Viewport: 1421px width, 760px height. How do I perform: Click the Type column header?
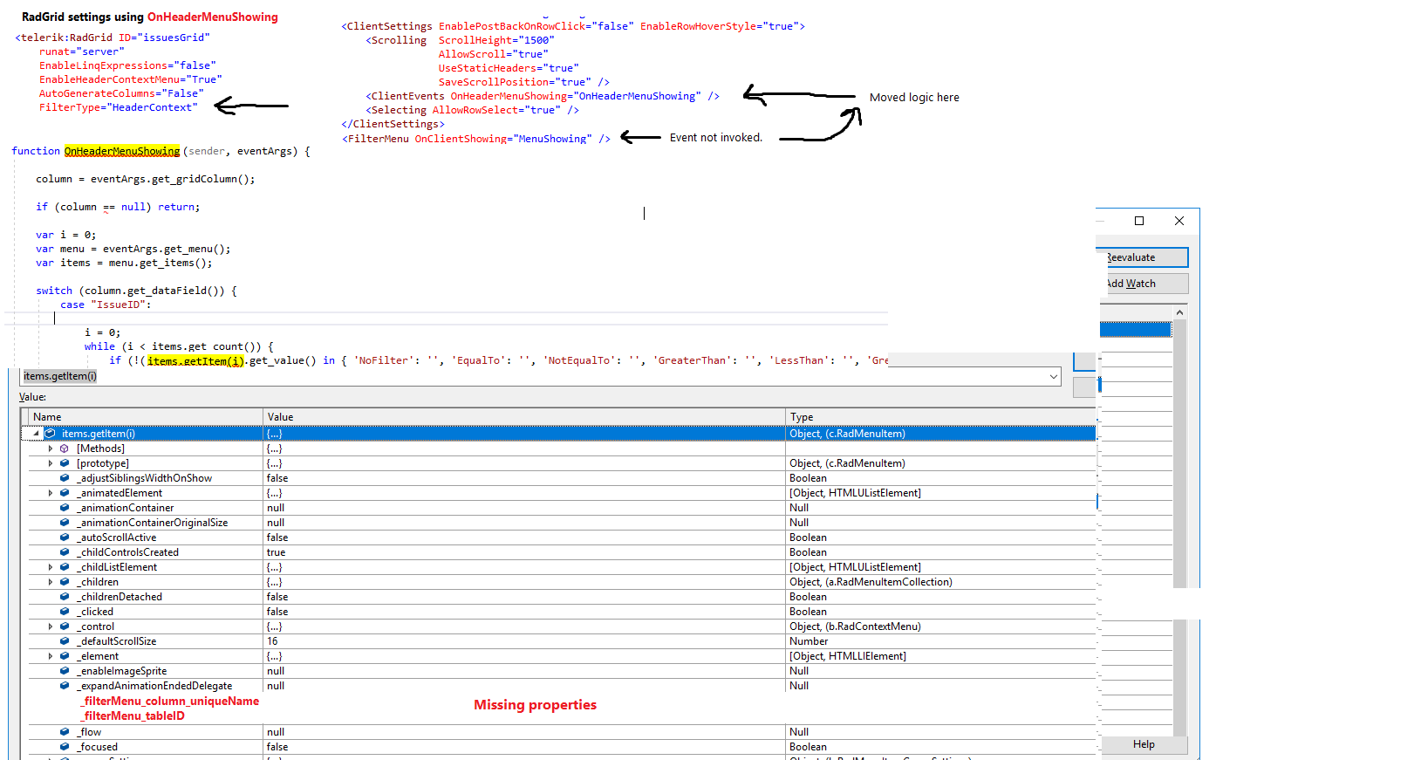pyautogui.click(x=940, y=417)
